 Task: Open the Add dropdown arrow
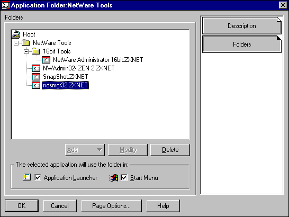[100, 150]
